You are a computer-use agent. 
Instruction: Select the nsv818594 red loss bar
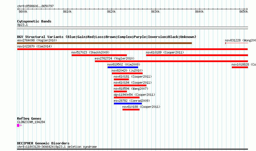pyautogui.click(x=120, y=91)
